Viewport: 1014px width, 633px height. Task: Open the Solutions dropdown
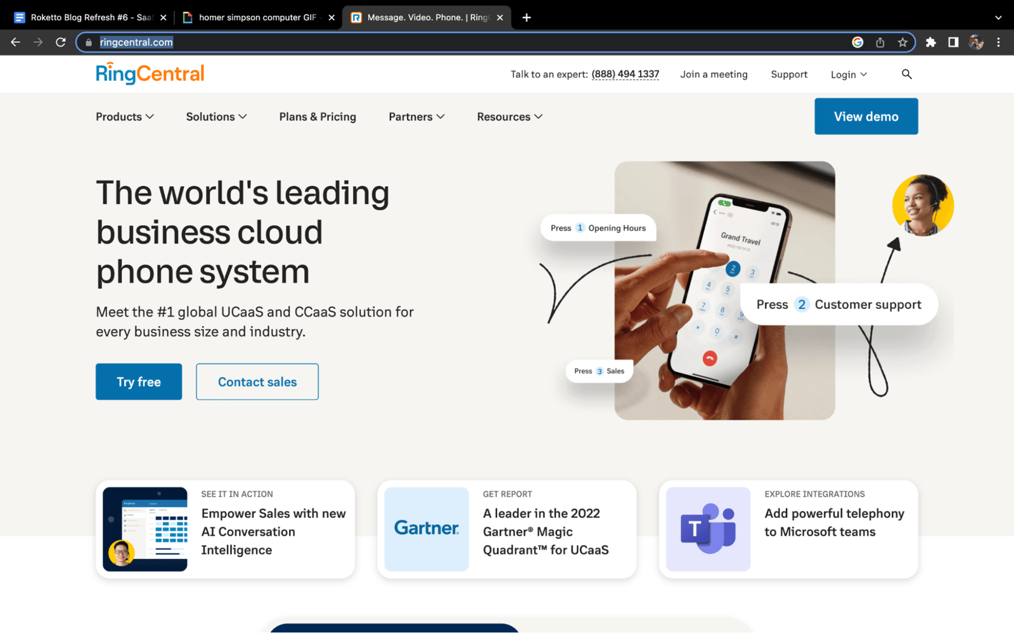pos(215,116)
